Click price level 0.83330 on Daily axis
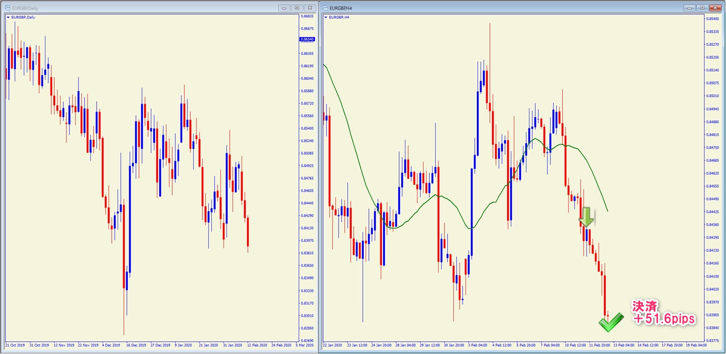Image resolution: width=726 pixels, height=354 pixels. point(307,291)
